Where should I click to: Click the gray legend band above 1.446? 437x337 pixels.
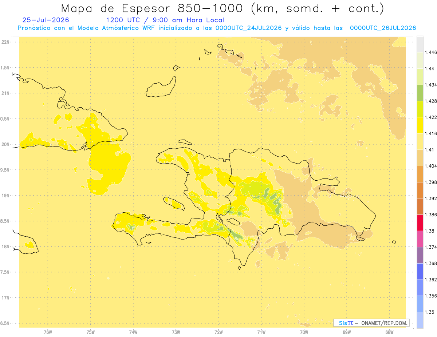coord(420,44)
